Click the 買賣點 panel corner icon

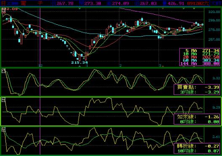point(3,71)
